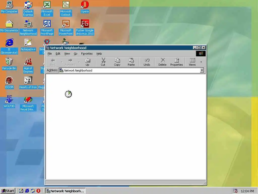The height and width of the screenshot is (194, 258).
Task: Click the Copy toolbar button
Action: tap(117, 62)
